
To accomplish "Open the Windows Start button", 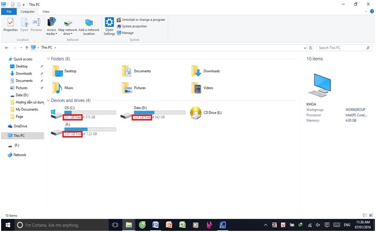I will point(8,225).
